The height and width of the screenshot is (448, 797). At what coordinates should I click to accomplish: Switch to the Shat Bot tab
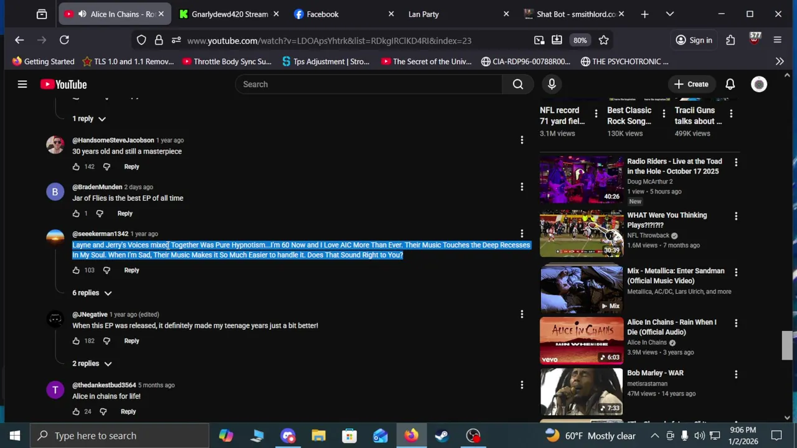(573, 14)
